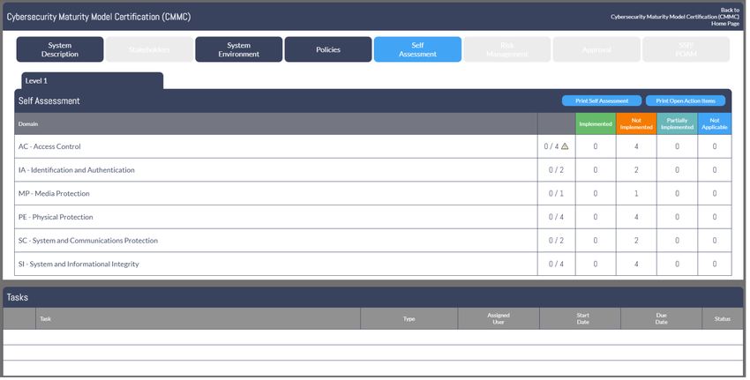The image size is (750, 380).
Task: Click the warning icon in Access Control row
Action: pyautogui.click(x=565, y=146)
